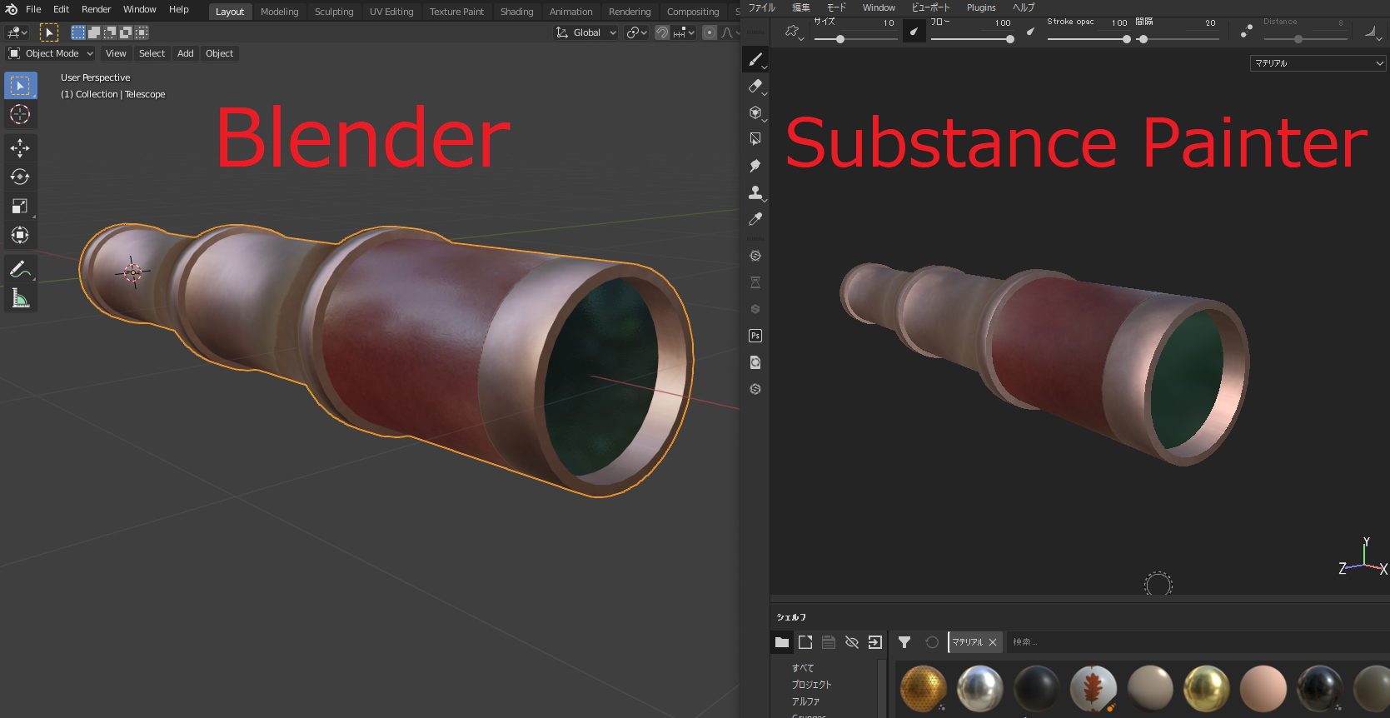The width and height of the screenshot is (1390, 718).
Task: Click the shelf new window icon
Action: coord(805,642)
